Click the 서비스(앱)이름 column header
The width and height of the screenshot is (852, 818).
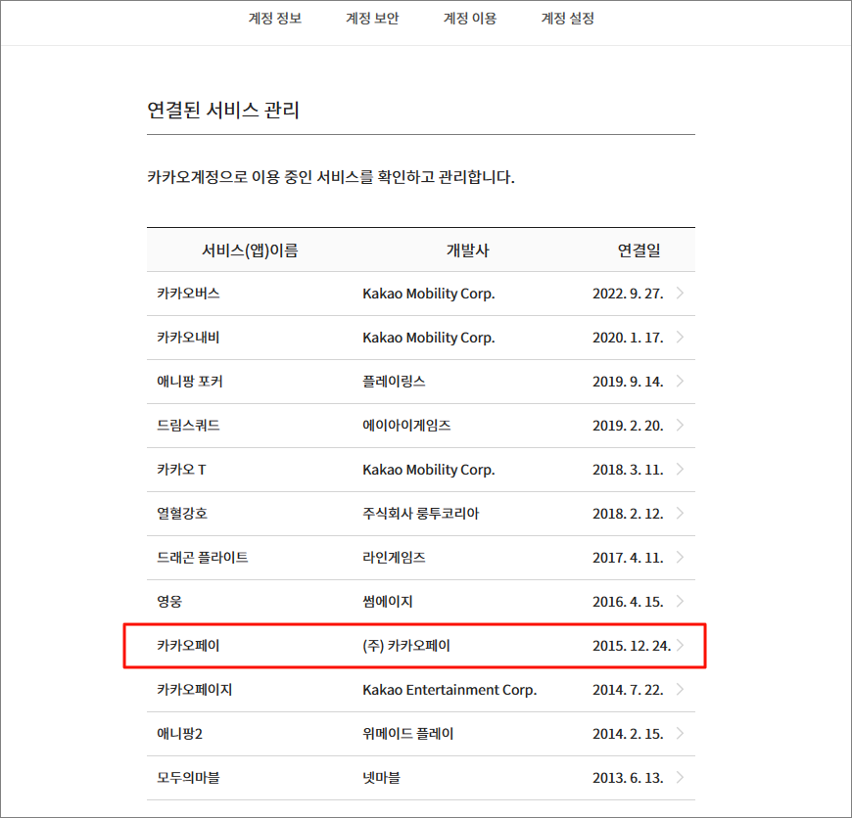pyautogui.click(x=250, y=250)
